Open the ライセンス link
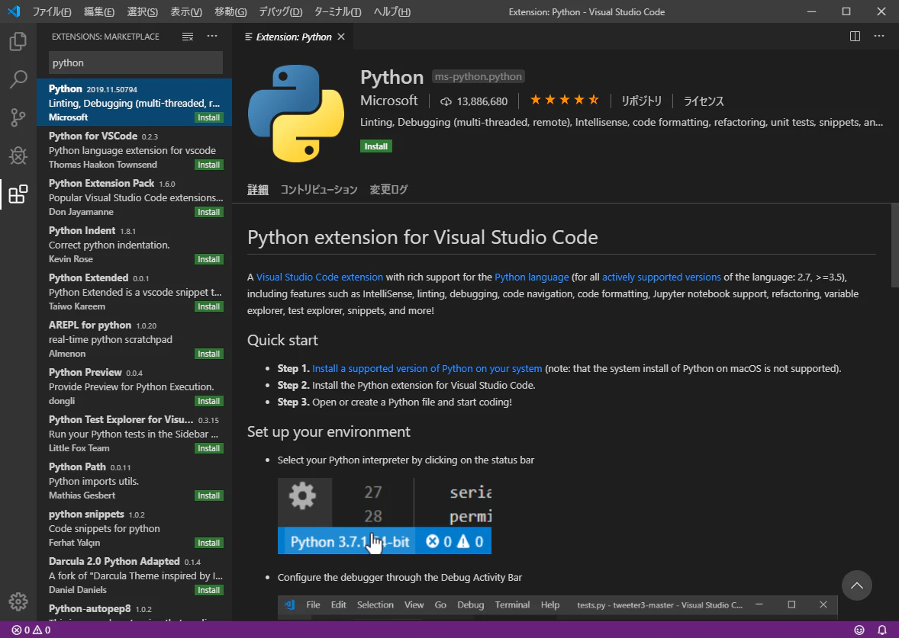This screenshot has height=638, width=899. (x=704, y=101)
